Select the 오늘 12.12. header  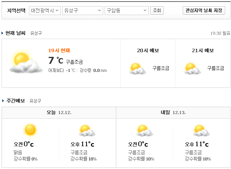[59, 113]
